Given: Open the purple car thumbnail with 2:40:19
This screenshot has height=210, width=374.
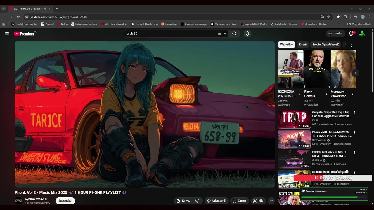Looking at the screenshot, I should 294,159.
